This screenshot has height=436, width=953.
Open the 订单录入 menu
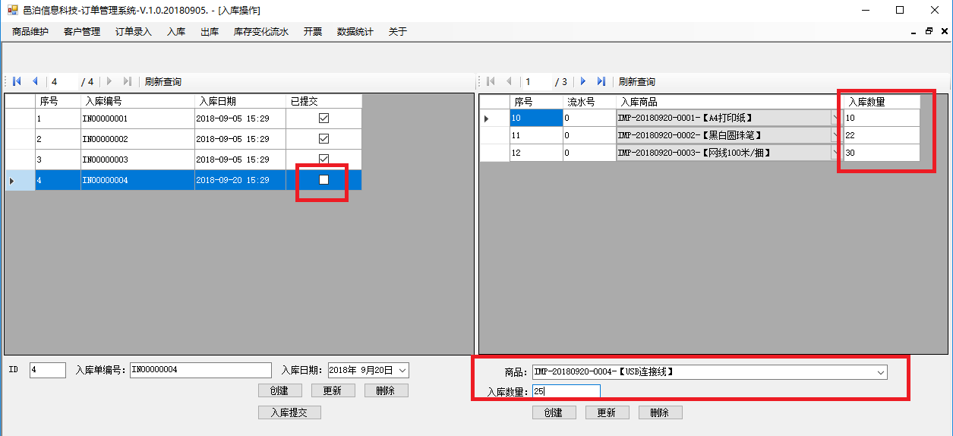[134, 32]
